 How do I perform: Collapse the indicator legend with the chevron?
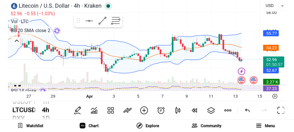tap(17, 41)
